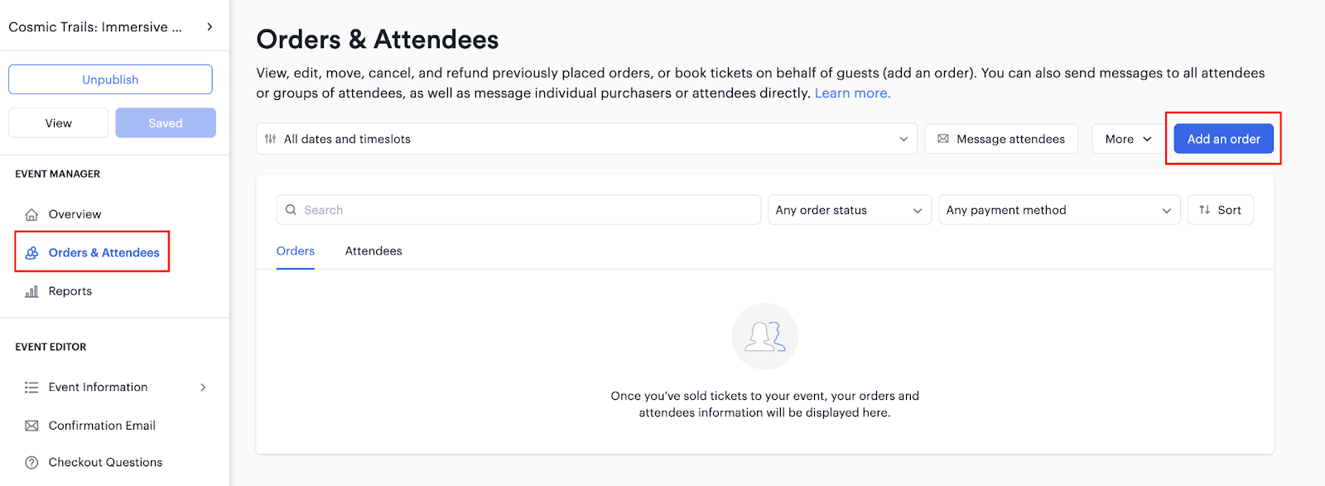Select the Orders tab

pos(296,251)
